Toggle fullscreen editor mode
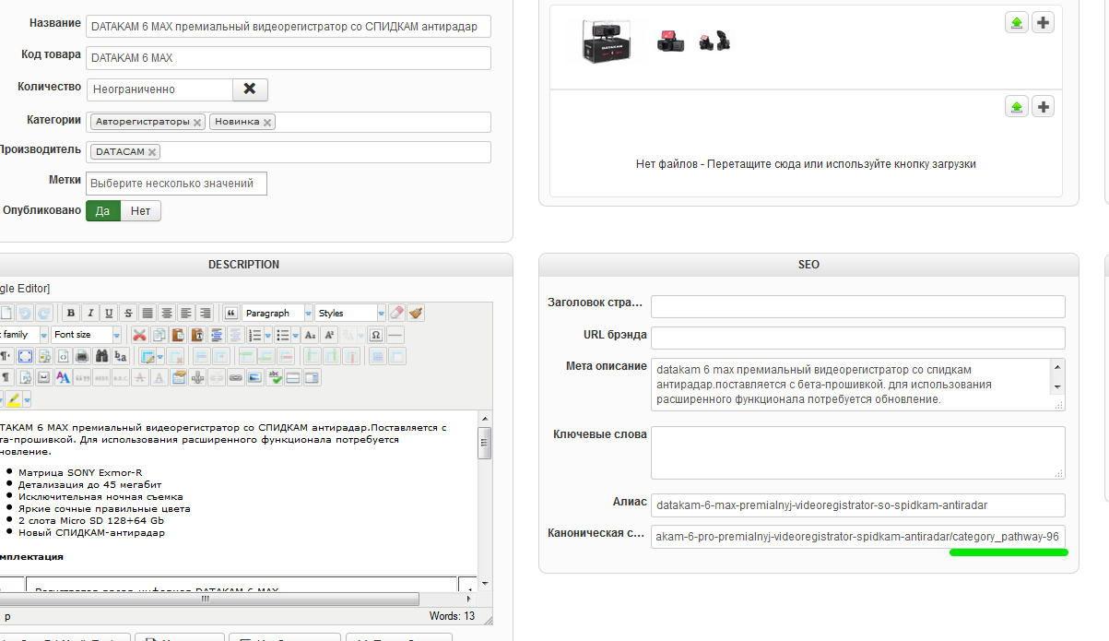 coord(25,356)
